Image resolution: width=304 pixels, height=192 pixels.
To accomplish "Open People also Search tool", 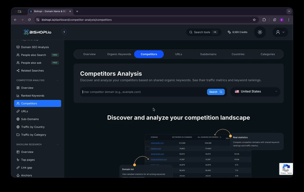I will click(33, 55).
